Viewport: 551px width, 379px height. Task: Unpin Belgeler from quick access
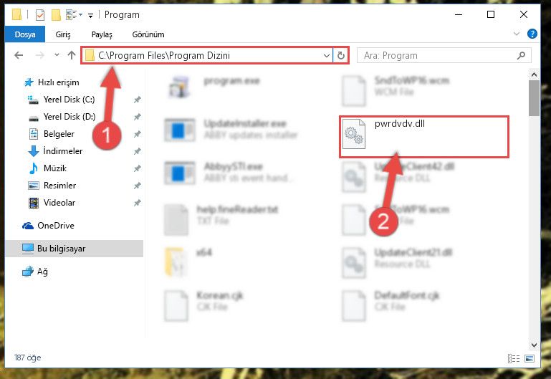click(x=137, y=134)
